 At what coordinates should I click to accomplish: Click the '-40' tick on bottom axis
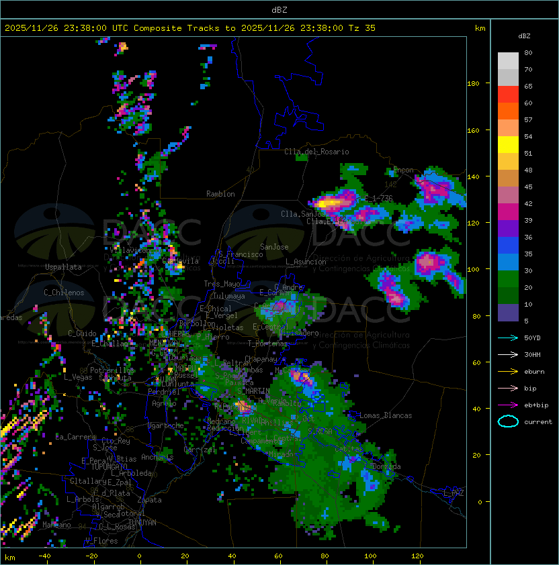click(x=44, y=556)
